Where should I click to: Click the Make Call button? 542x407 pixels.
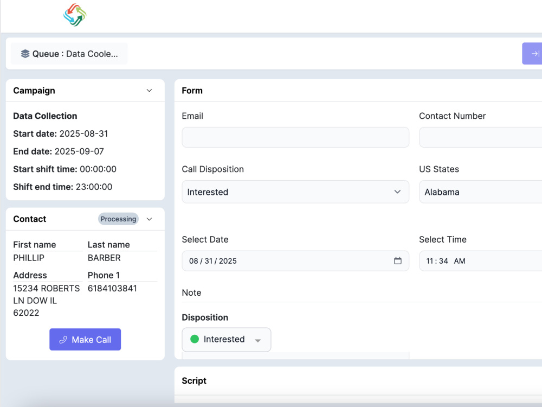click(85, 340)
